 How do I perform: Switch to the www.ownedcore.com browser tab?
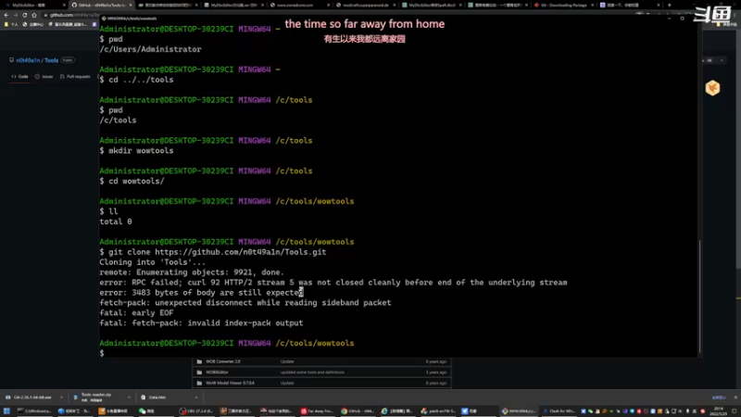coord(299,6)
